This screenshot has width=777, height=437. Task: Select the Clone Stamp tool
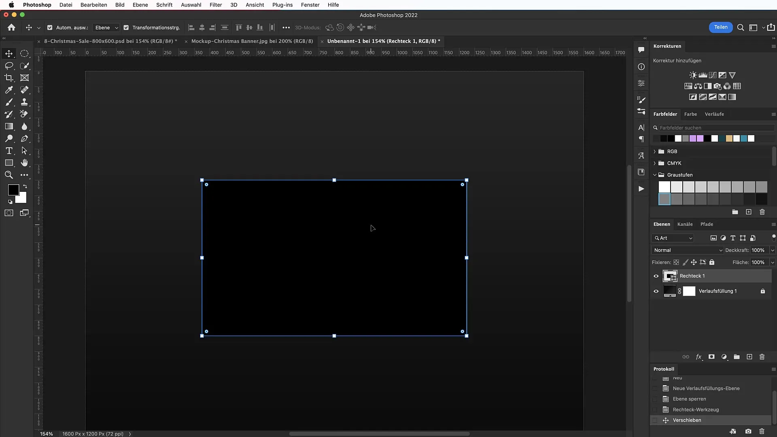24,102
